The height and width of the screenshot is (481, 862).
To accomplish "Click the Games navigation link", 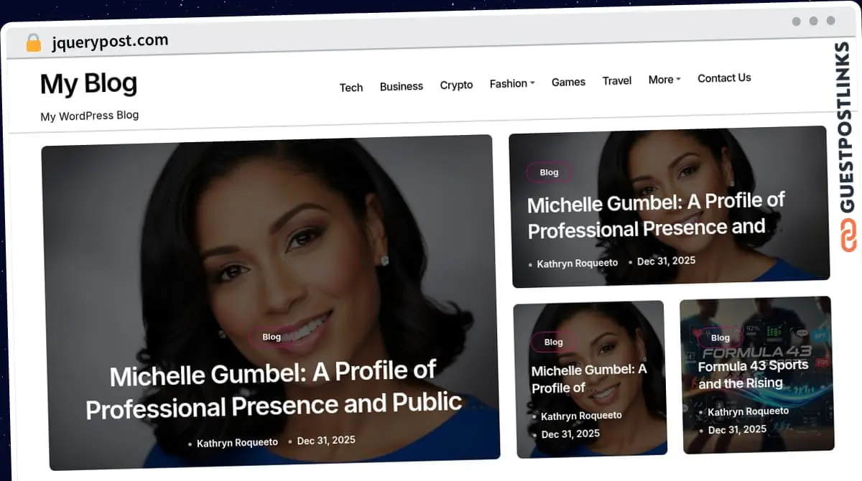I will [x=568, y=82].
